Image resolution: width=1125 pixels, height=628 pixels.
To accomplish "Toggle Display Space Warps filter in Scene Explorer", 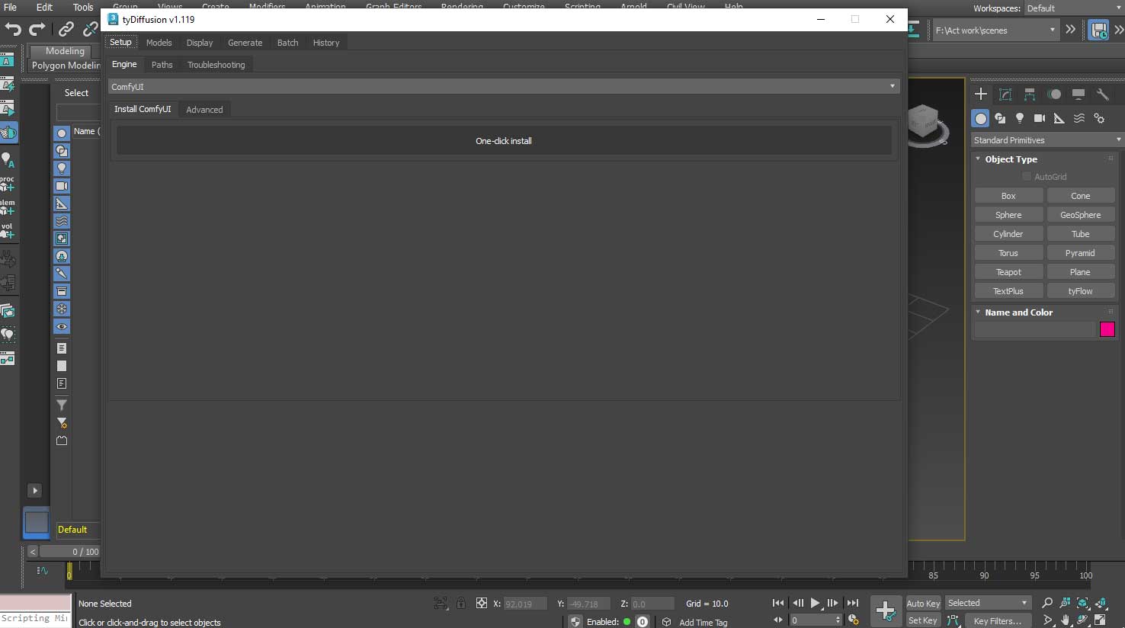I will click(62, 221).
